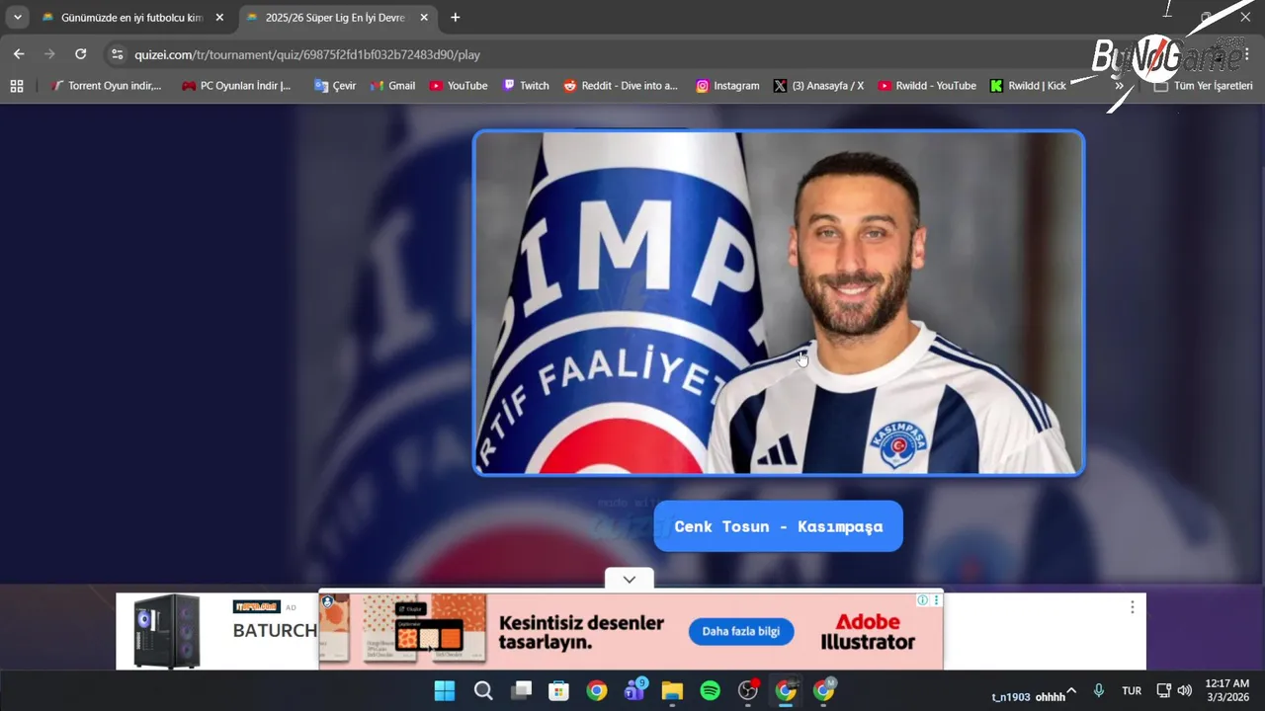
Task: Open 'Rwildd | Kick' bookmark
Action: pos(1029,86)
